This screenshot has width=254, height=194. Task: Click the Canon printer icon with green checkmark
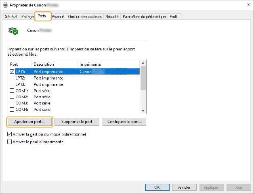(14, 31)
